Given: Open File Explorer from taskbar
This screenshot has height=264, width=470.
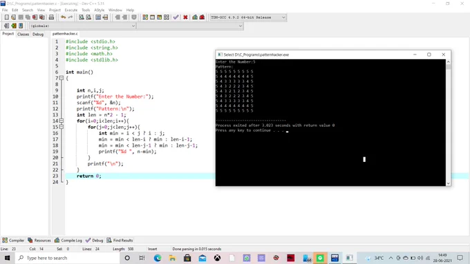Looking at the screenshot, I should [172, 258].
